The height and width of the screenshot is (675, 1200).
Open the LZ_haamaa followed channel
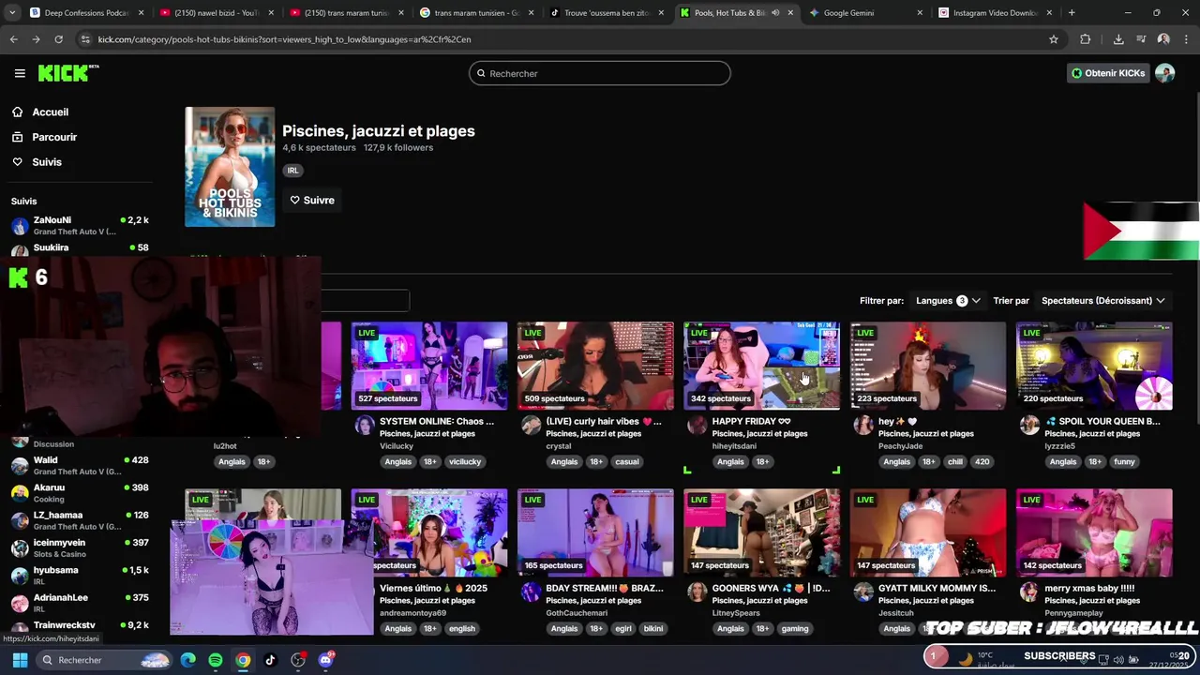80,520
